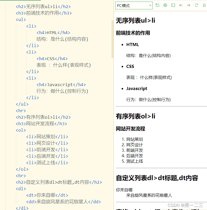207x210 pixels.
Task: Place cursor on the opening <ol> tag line
Action: (21, 130)
